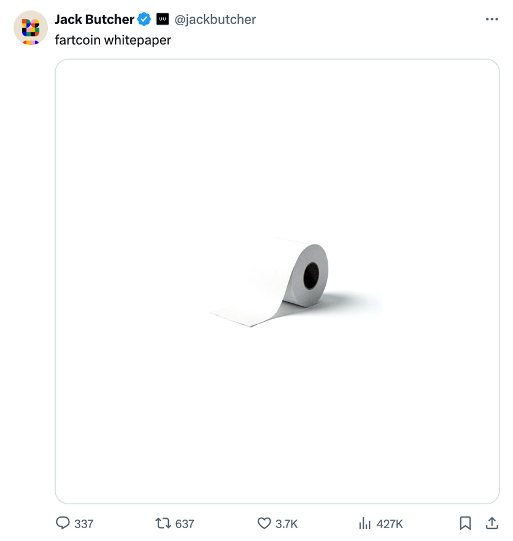Click the 337 replies count
The height and width of the screenshot is (541, 513).
(84, 524)
